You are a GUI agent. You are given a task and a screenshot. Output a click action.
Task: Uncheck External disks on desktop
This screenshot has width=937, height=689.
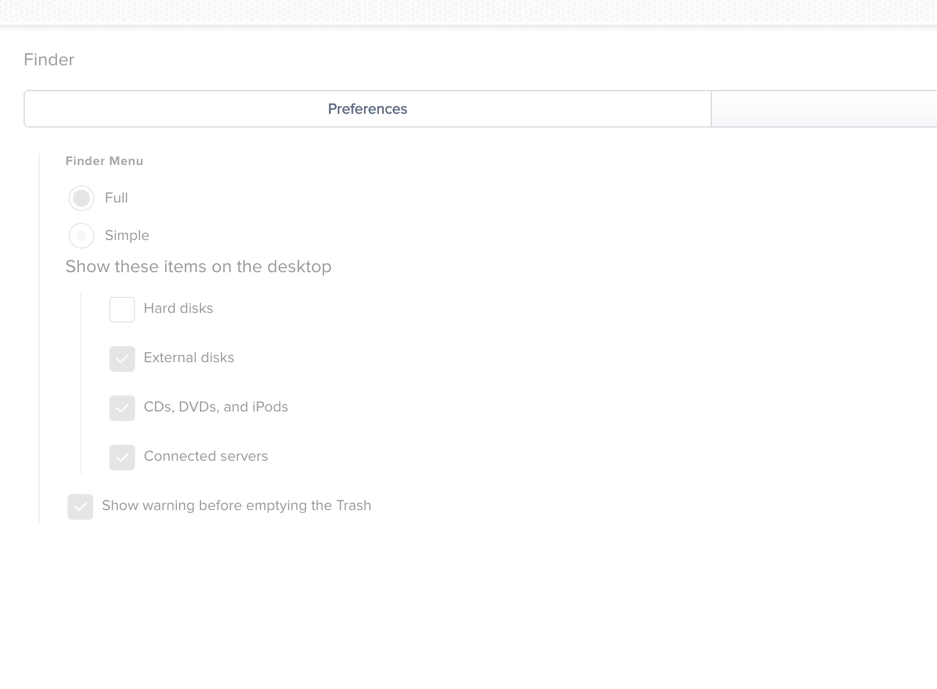pyautogui.click(x=122, y=359)
